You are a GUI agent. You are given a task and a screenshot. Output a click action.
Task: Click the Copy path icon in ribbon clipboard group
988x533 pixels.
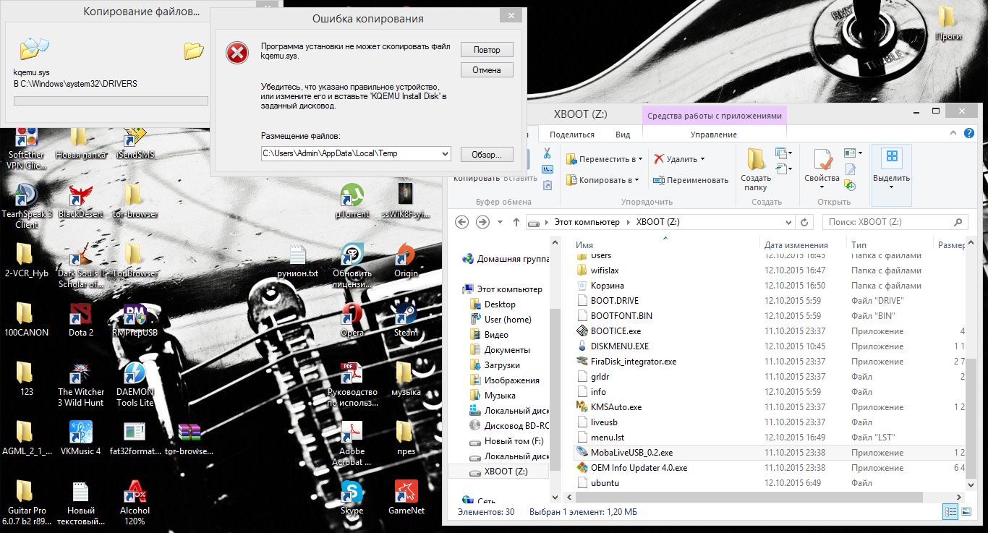548,168
